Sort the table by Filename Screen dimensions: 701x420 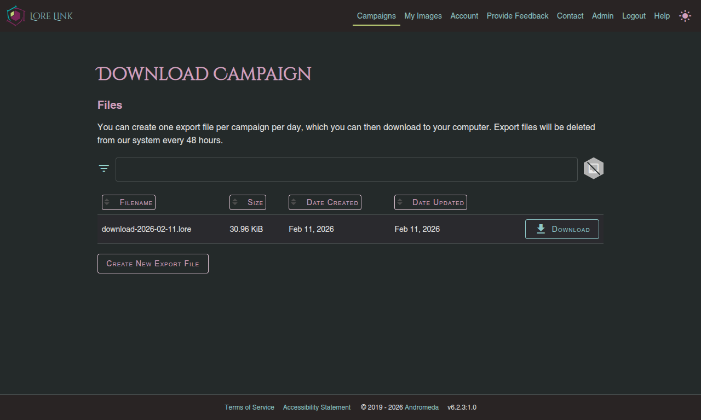point(128,202)
